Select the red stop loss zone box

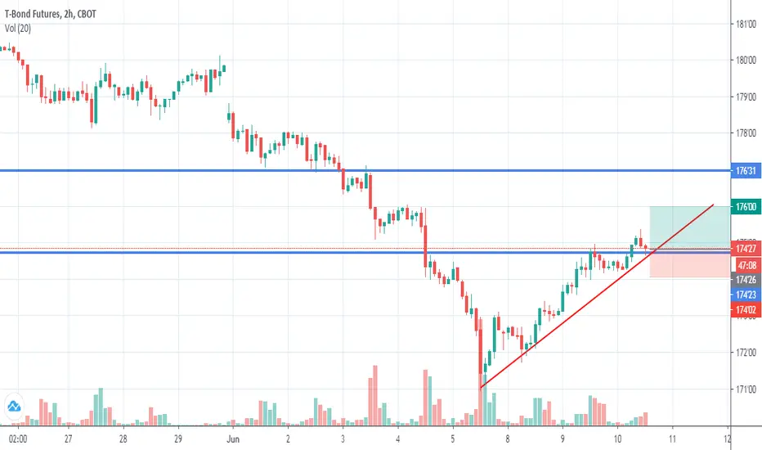689,263
